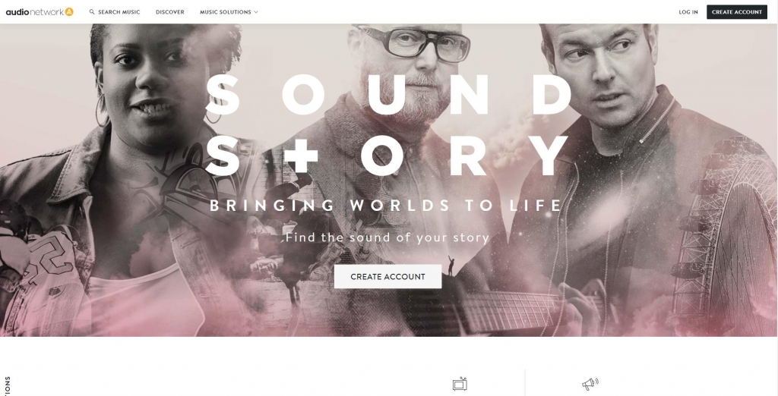This screenshot has width=778, height=396.
Task: Click the megaphone icon below the banner
Action: pyautogui.click(x=590, y=384)
